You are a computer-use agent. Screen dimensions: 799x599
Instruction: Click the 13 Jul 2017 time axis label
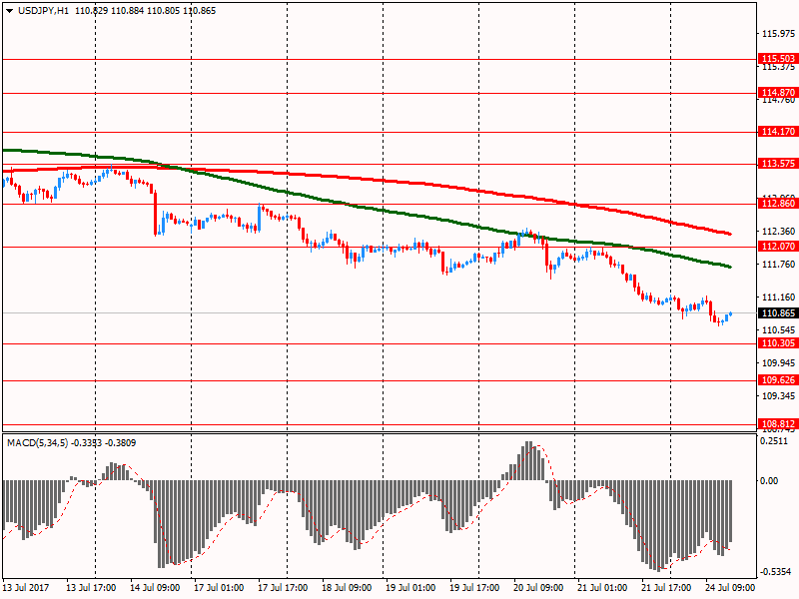pyautogui.click(x=26, y=588)
